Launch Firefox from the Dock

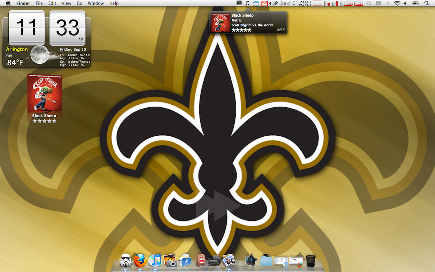coord(140,261)
